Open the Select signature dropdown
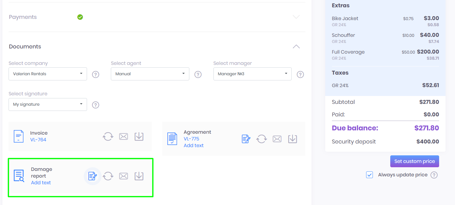 pos(48,104)
